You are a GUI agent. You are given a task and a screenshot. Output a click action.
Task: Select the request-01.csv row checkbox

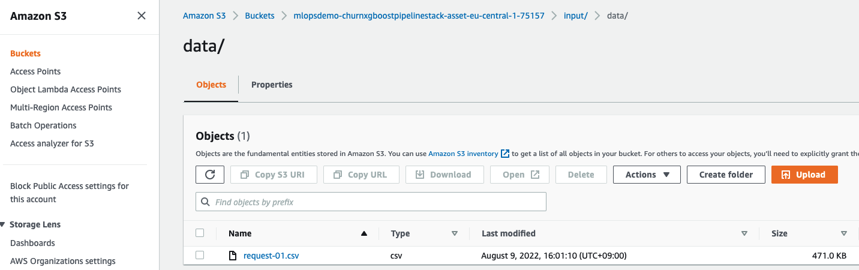coord(200,255)
